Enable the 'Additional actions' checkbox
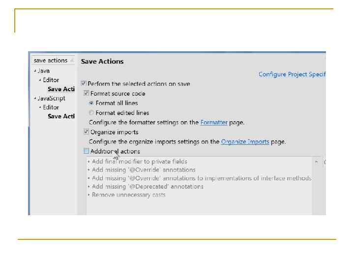The width and height of the screenshot is (354, 266). (87, 151)
